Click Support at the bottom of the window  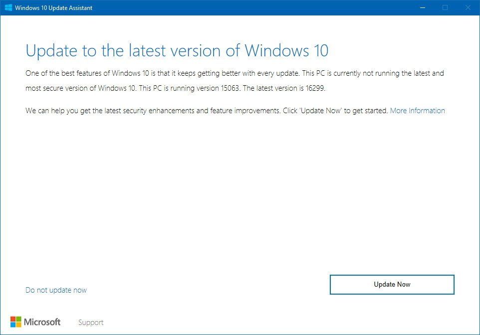[90, 322]
